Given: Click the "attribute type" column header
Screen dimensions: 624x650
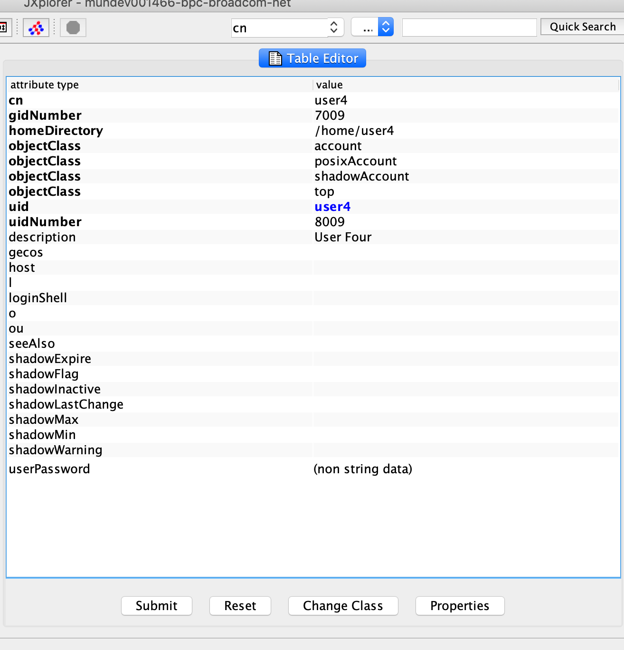Looking at the screenshot, I should 45,85.
